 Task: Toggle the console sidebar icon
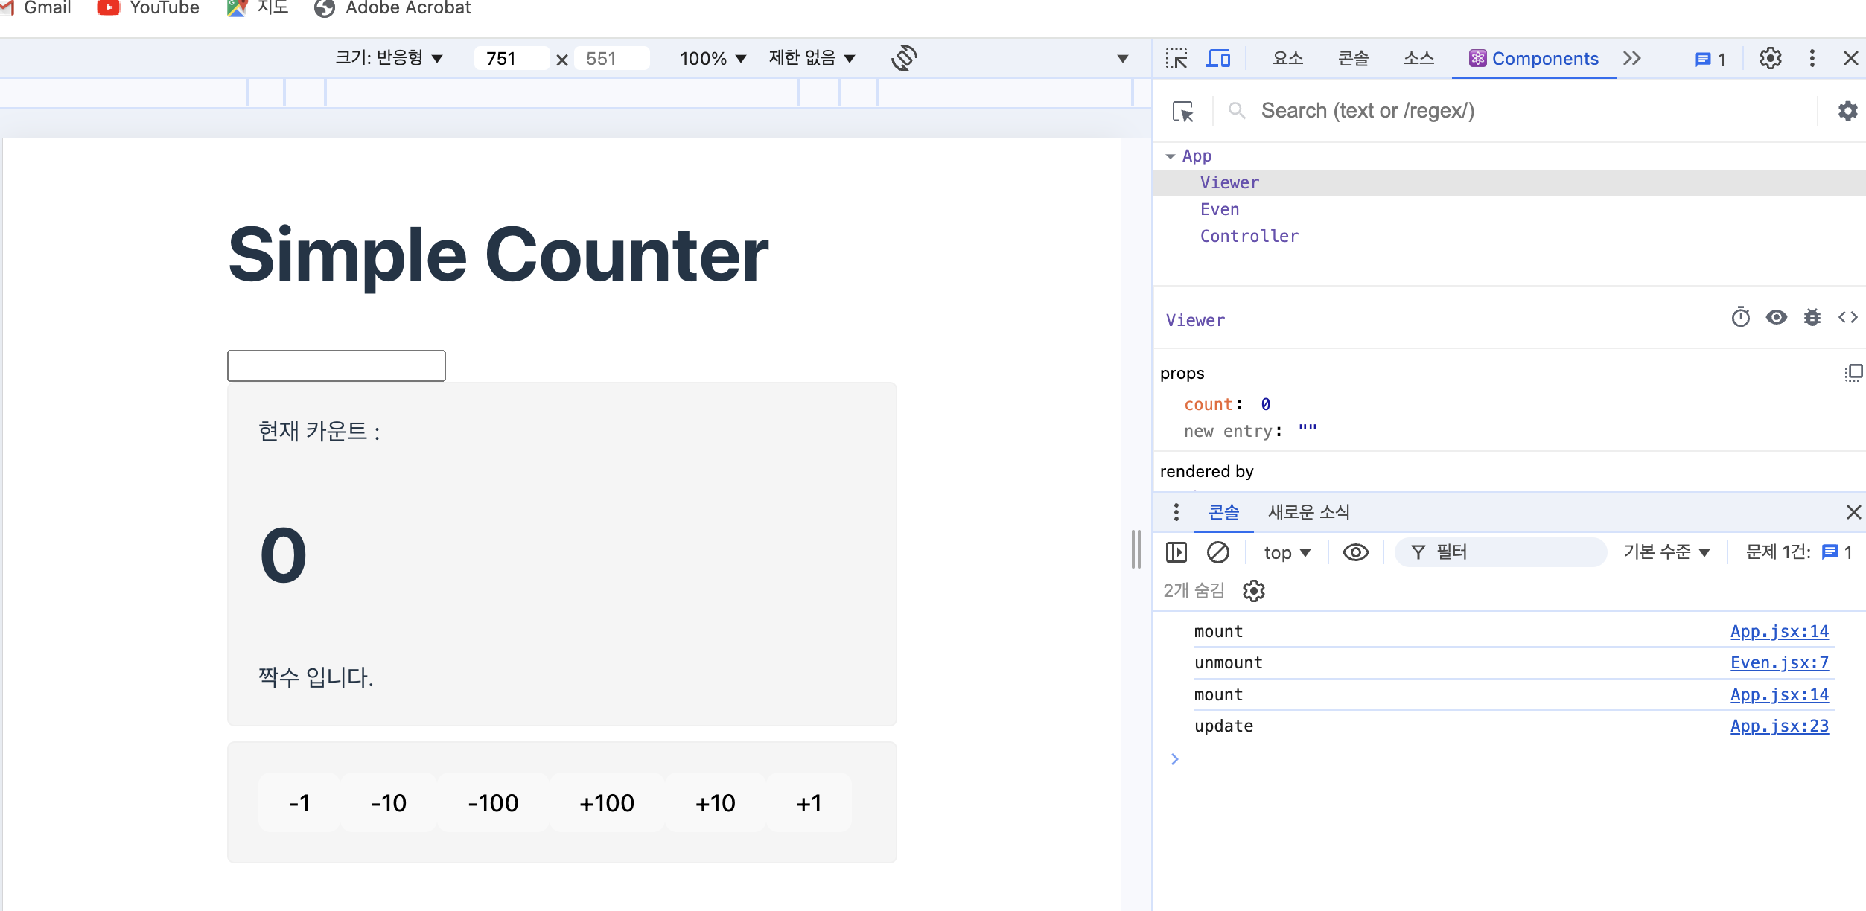(x=1176, y=552)
